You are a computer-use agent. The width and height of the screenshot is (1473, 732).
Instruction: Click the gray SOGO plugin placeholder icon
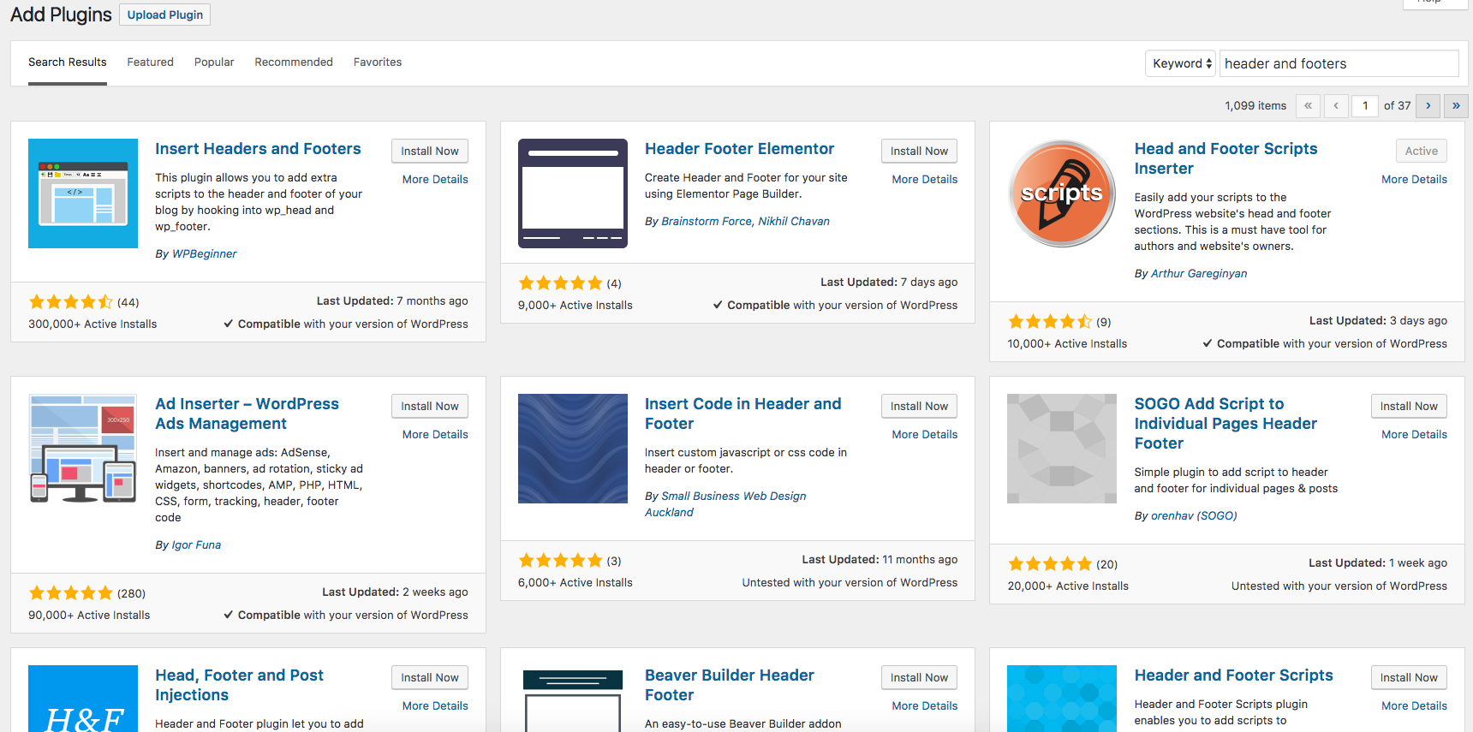pyautogui.click(x=1062, y=449)
